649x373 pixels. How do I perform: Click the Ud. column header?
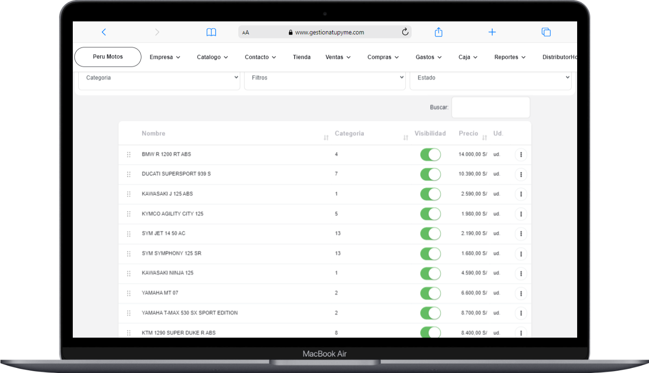pyautogui.click(x=498, y=134)
